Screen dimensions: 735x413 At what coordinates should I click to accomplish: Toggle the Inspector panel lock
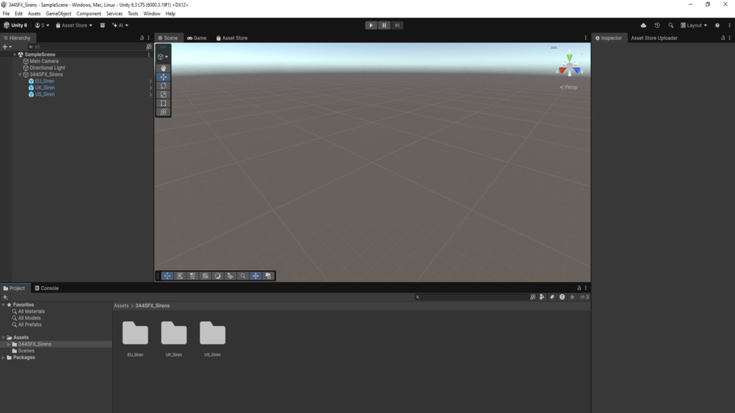pos(723,38)
